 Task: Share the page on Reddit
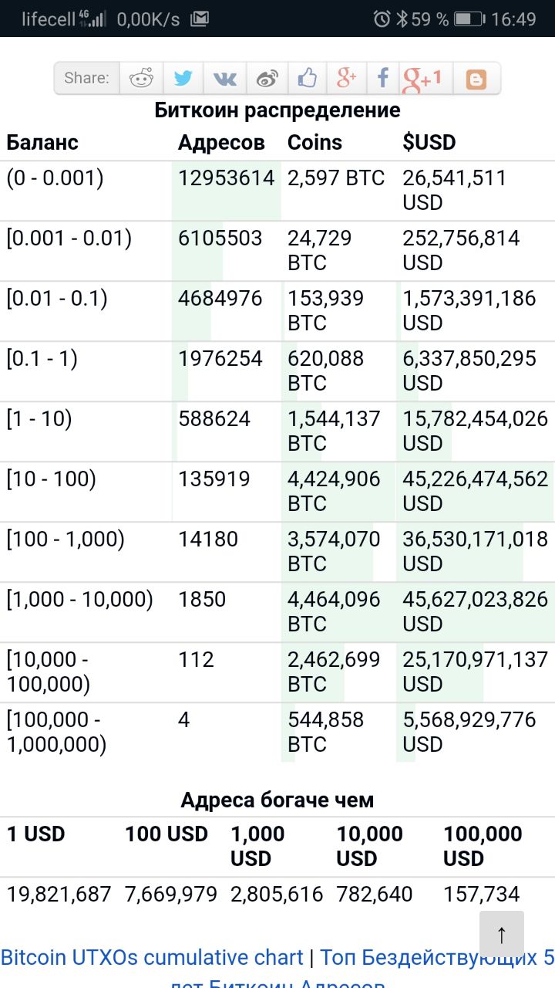click(141, 78)
